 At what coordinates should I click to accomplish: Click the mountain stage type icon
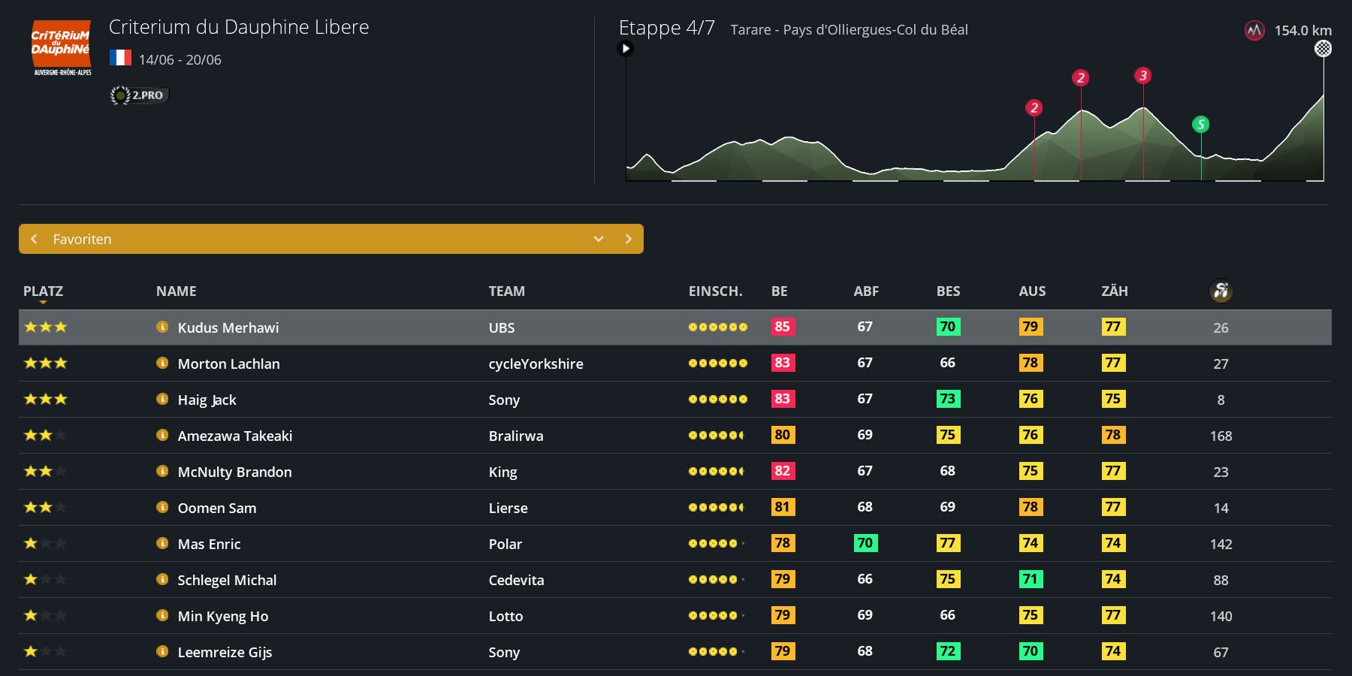point(1254,31)
